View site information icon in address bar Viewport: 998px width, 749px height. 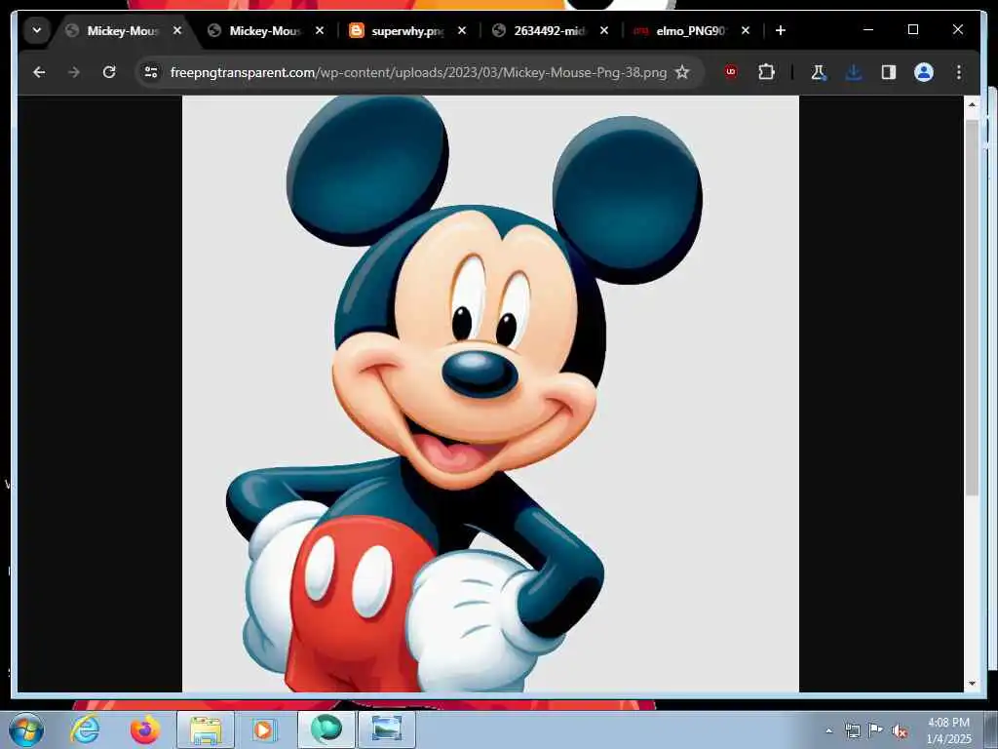tap(151, 72)
